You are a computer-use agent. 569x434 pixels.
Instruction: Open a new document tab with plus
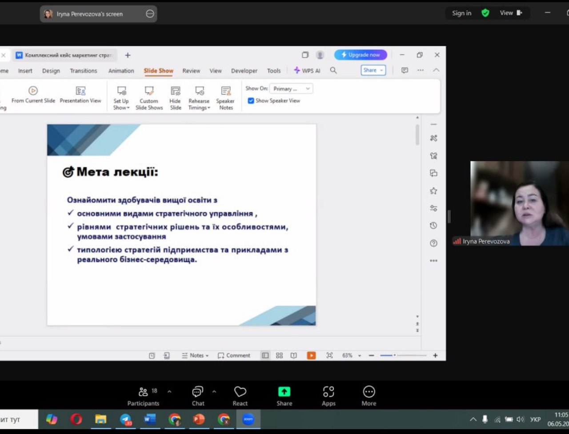pyautogui.click(x=128, y=55)
